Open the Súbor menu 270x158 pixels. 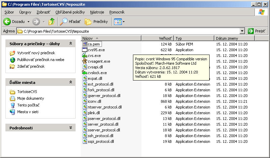click(9, 12)
